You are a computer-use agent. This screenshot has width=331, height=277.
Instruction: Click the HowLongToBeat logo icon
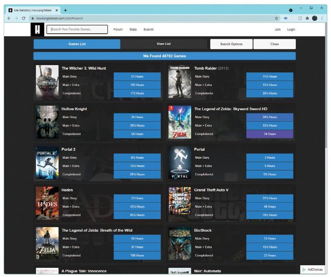[x=37, y=30]
